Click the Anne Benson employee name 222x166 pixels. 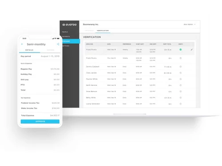point(91,92)
